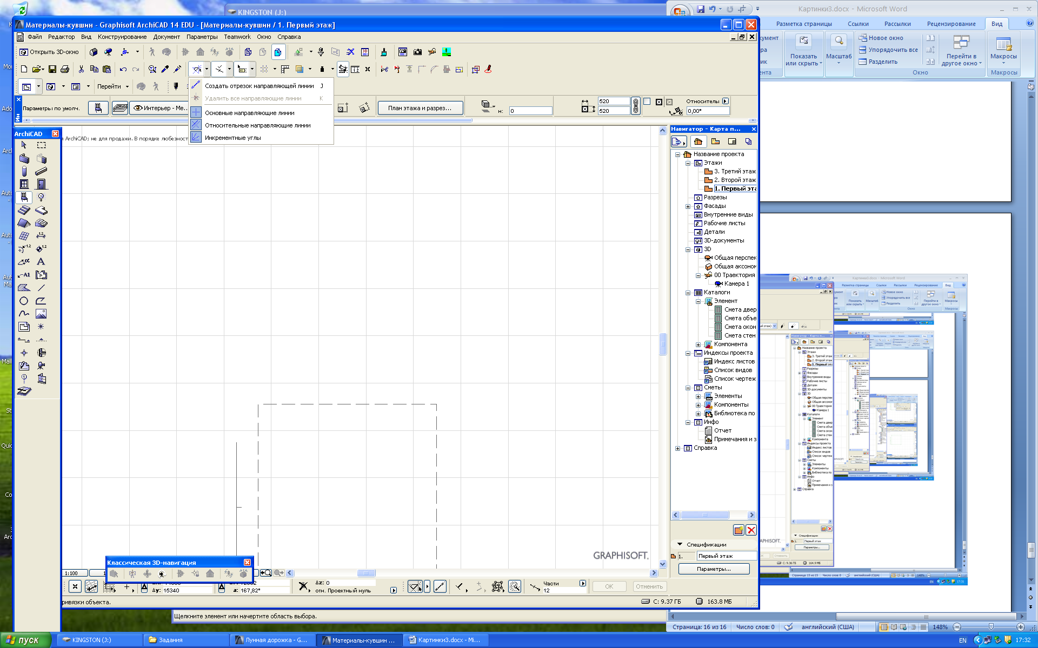
Task: Click the Открыть 3D-окно button
Action: 49,52
